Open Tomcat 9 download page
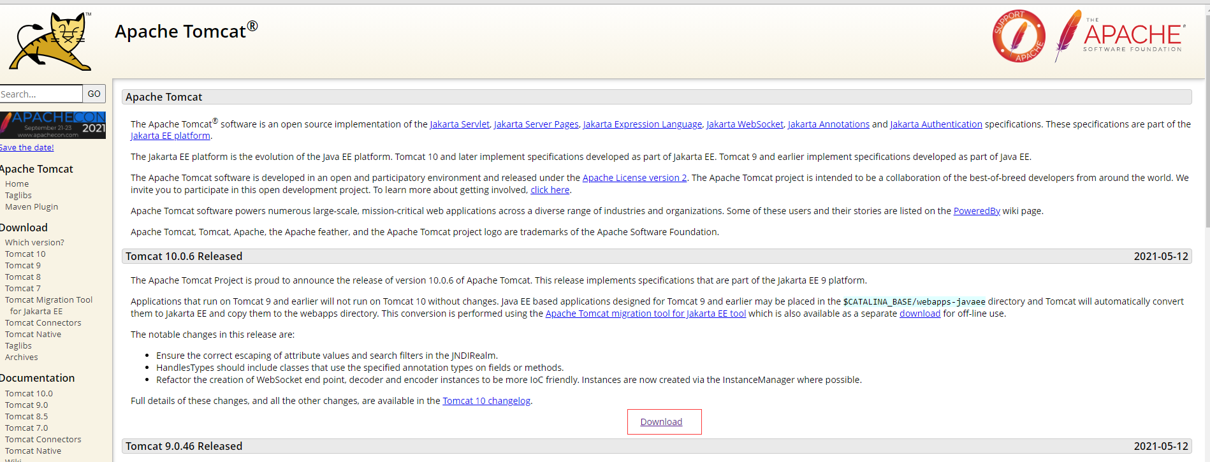This screenshot has height=462, width=1210. (23, 265)
